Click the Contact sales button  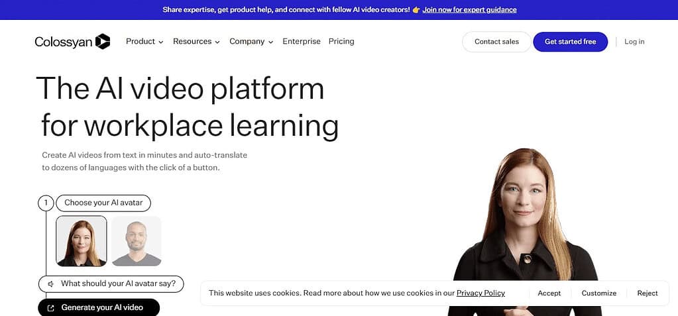click(496, 42)
